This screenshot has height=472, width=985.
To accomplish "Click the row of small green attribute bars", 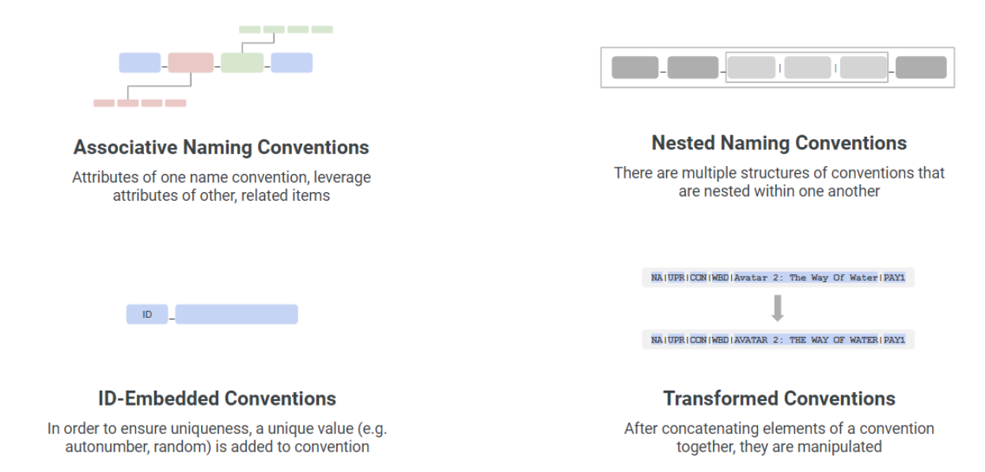I will (286, 29).
